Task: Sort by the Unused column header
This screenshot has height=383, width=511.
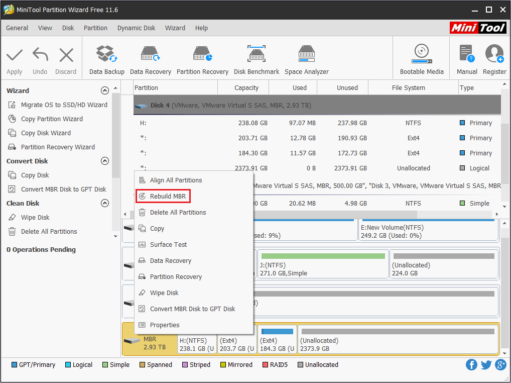Action: (342, 88)
